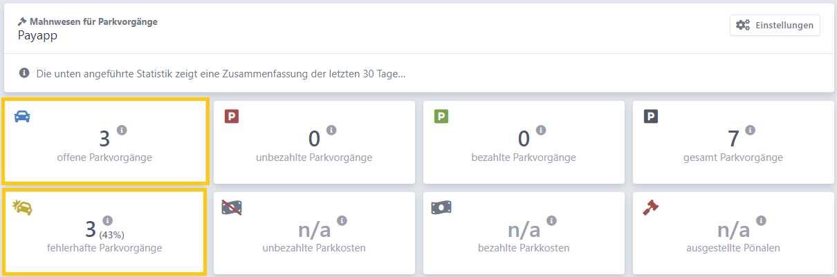Click the red P icon for unbezahlte Parkvorgänge
This screenshot has width=837, height=277.
232,117
